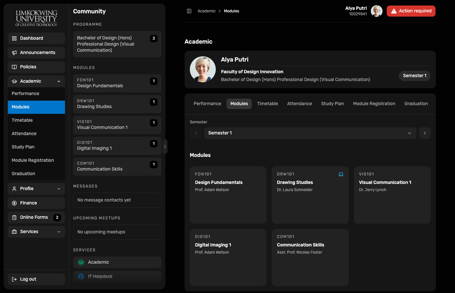Image resolution: width=455 pixels, height=293 pixels.
Task: Switch to the Module Registration tab
Action: (374, 104)
